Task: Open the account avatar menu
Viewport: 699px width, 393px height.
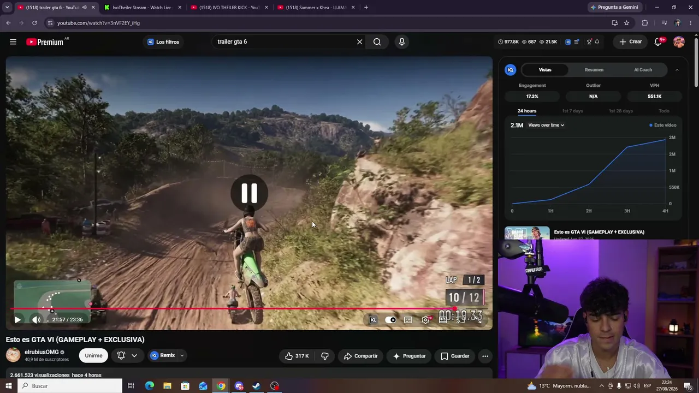Action: pyautogui.click(x=679, y=42)
